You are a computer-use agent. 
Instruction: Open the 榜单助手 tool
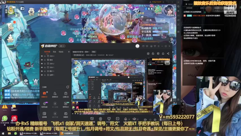click(66, 105)
